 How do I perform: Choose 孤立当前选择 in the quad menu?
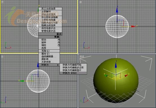tap(50, 9)
